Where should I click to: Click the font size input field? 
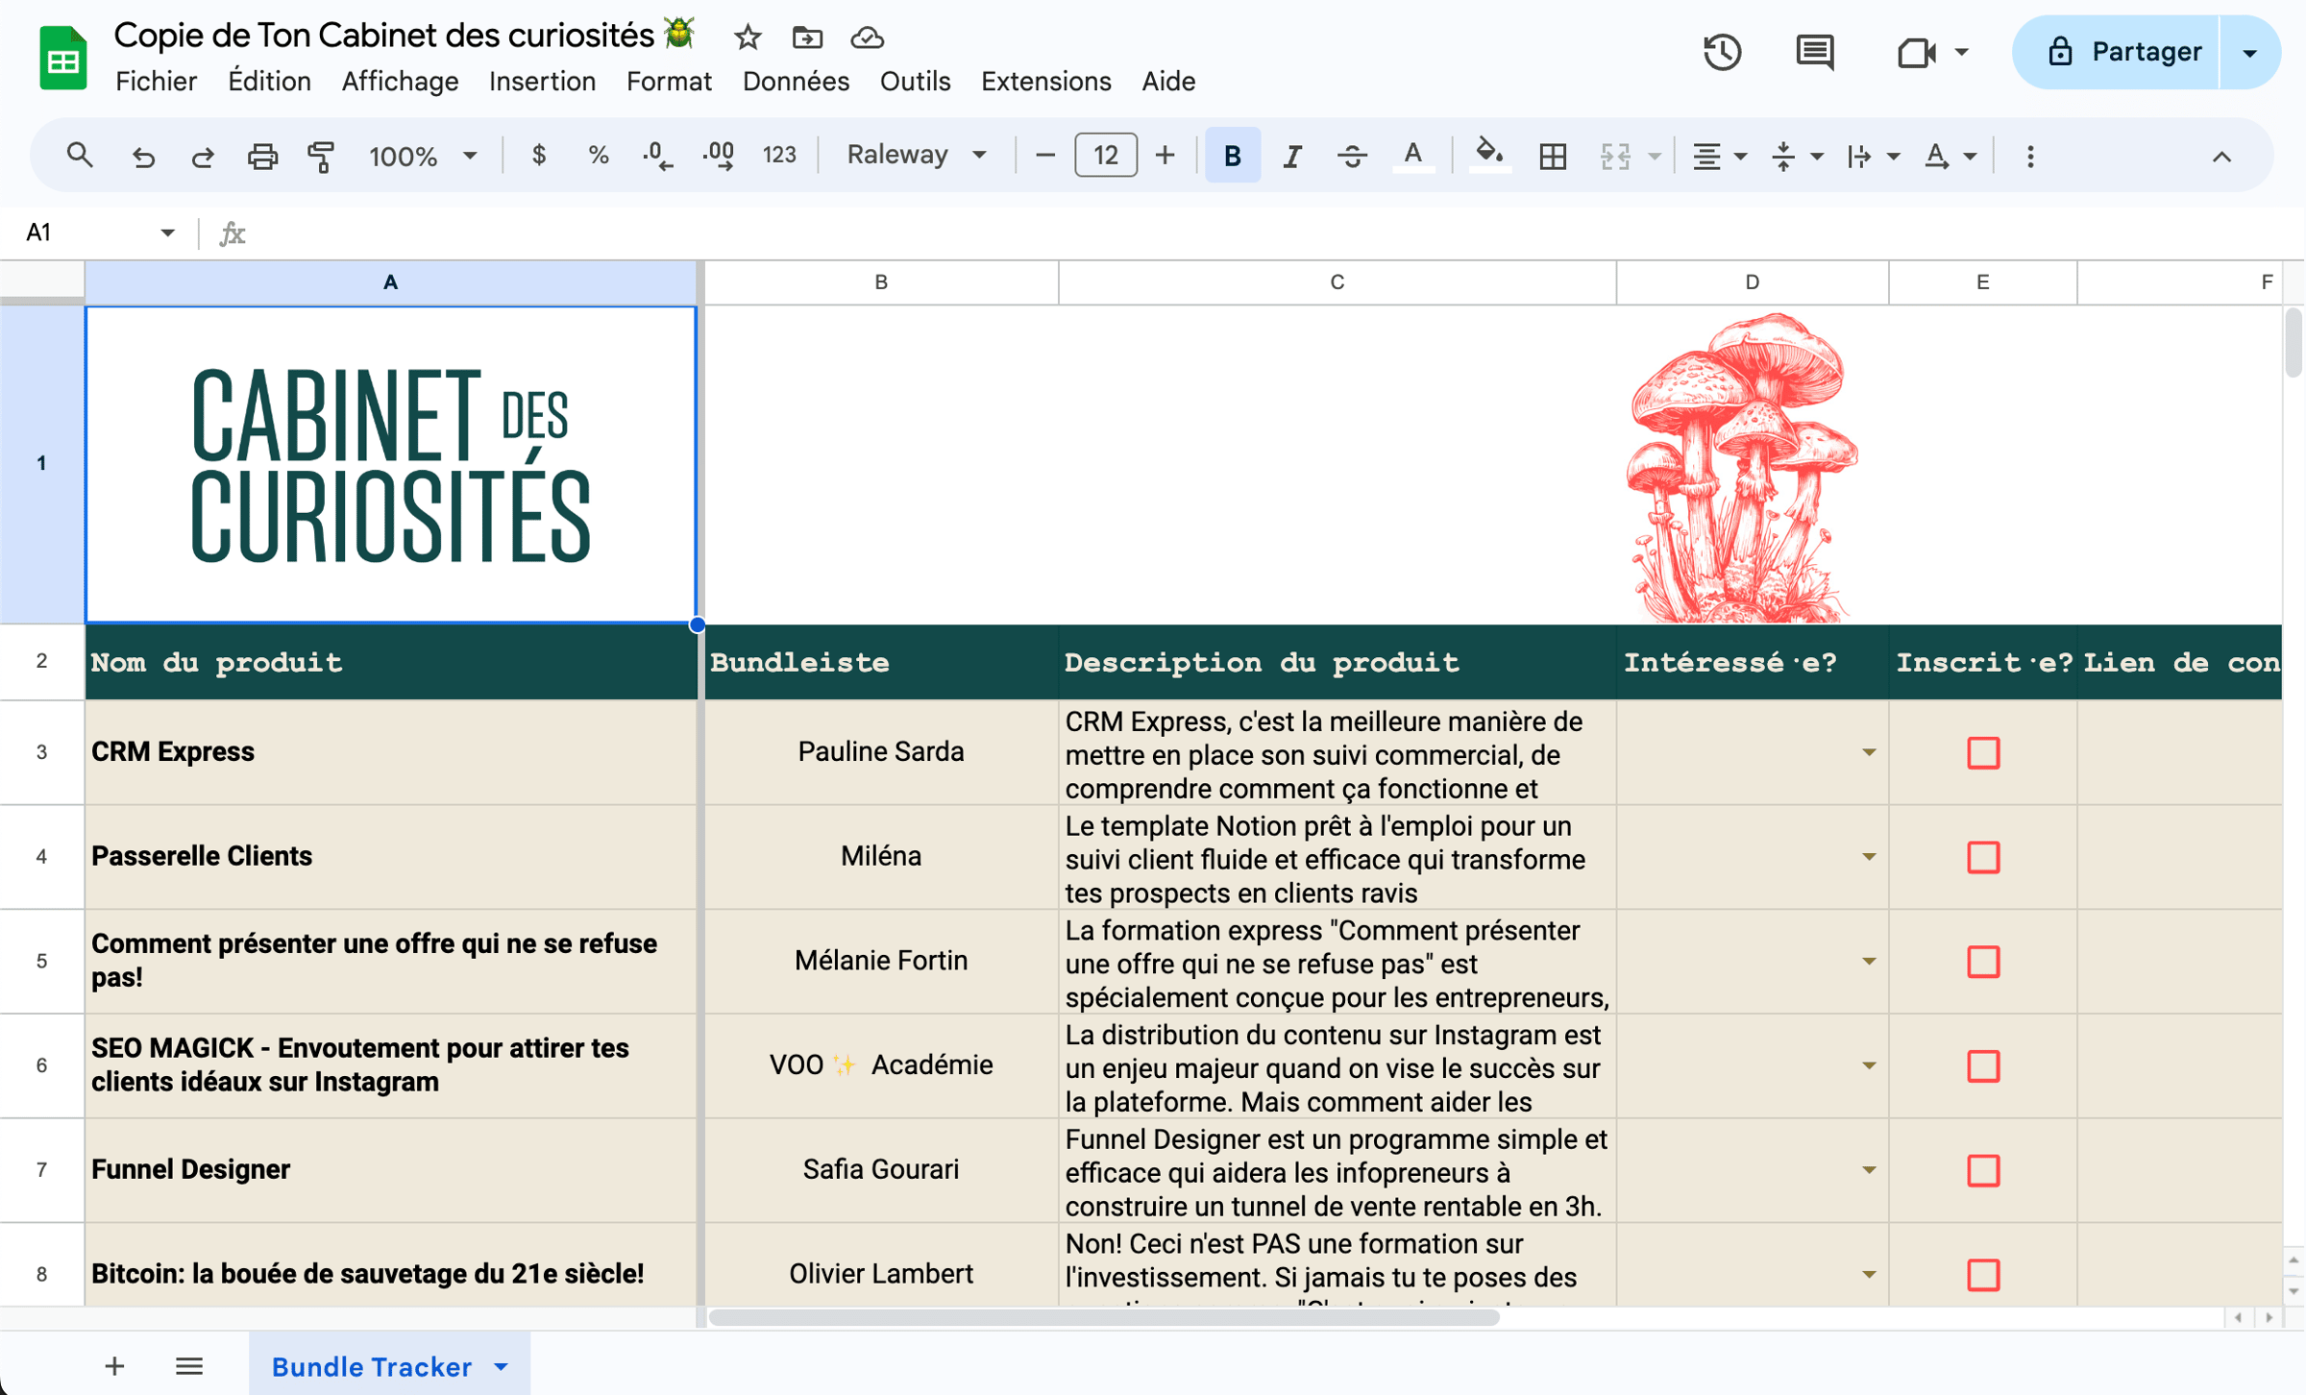(x=1106, y=155)
